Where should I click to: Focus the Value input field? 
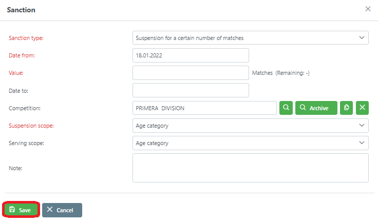pos(191,73)
